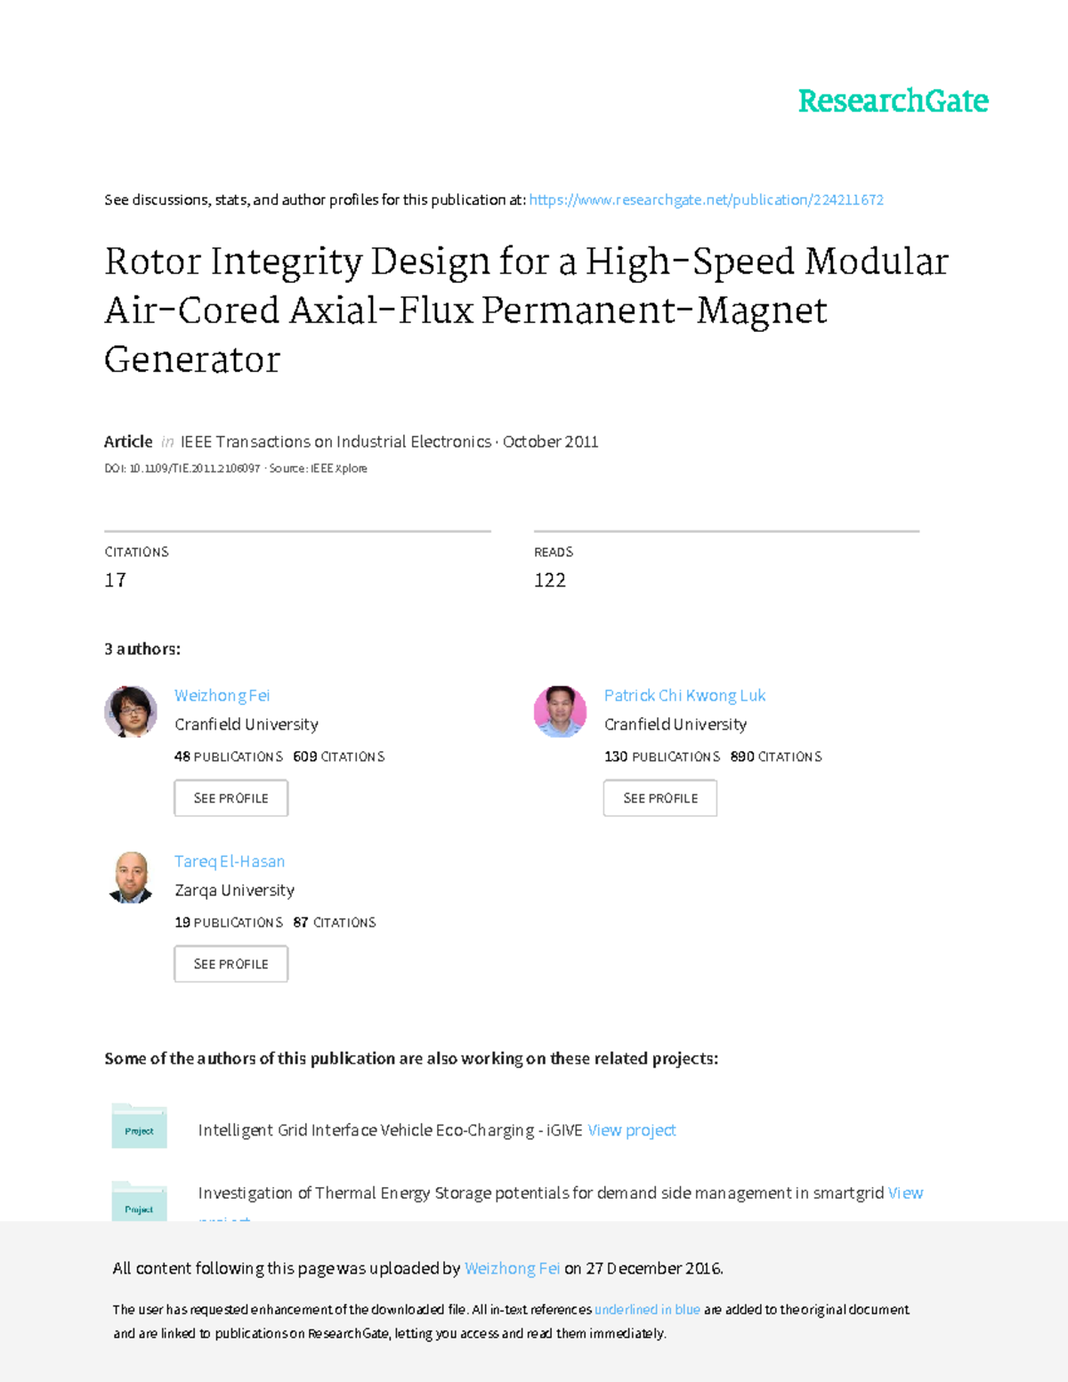Open the iGIVE View project link
1068x1382 pixels.
pyautogui.click(x=630, y=1130)
